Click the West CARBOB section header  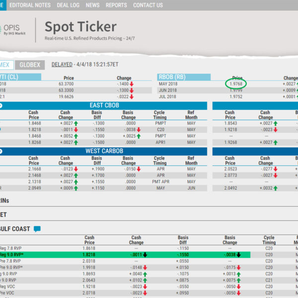click(x=103, y=151)
